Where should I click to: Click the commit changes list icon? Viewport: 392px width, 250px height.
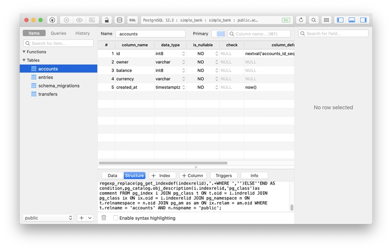92,20
